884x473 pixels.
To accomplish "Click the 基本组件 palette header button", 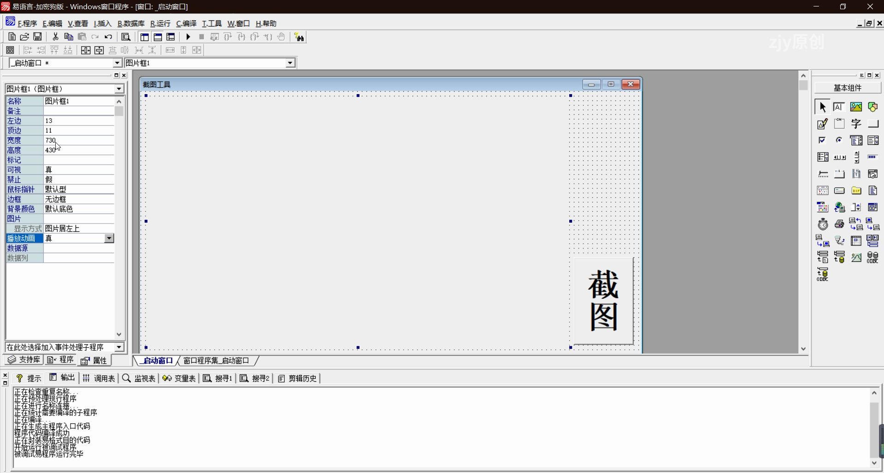I will point(848,88).
